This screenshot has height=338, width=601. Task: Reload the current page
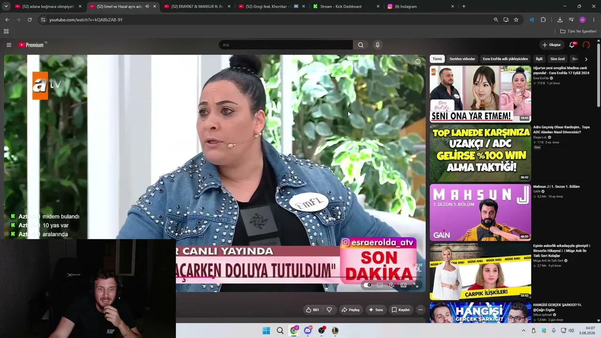point(30,20)
